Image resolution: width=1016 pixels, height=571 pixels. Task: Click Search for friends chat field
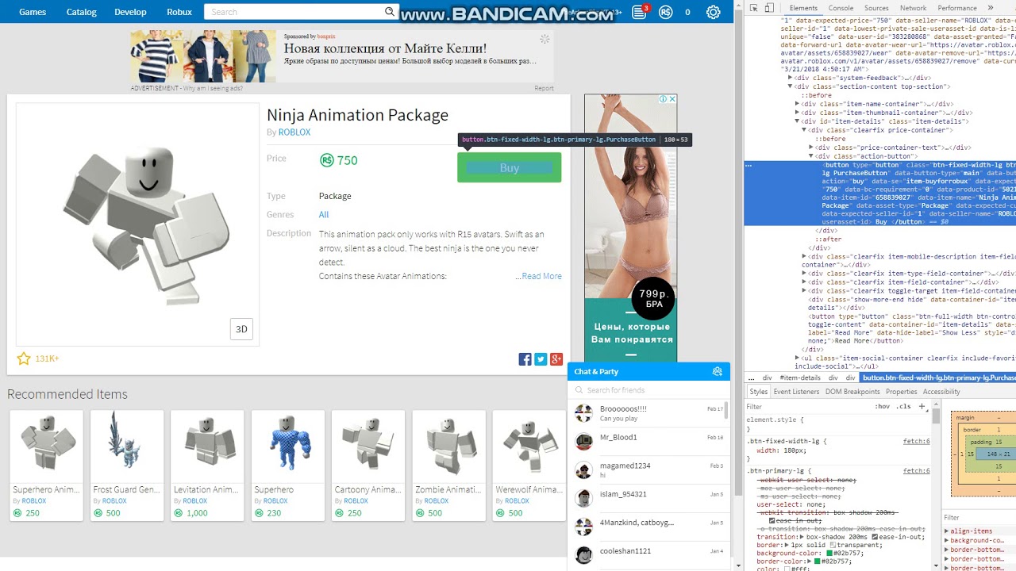point(648,390)
